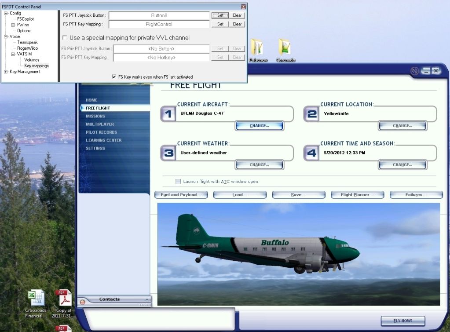The image size is (450, 332).
Task: Select the 'Copy of 2011-7-31' PDF file
Action: (64, 304)
